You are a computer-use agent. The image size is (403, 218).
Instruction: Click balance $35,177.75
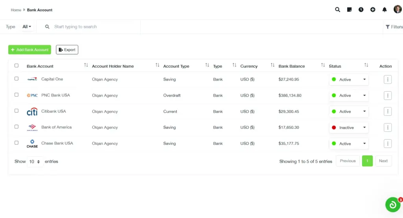click(288, 144)
